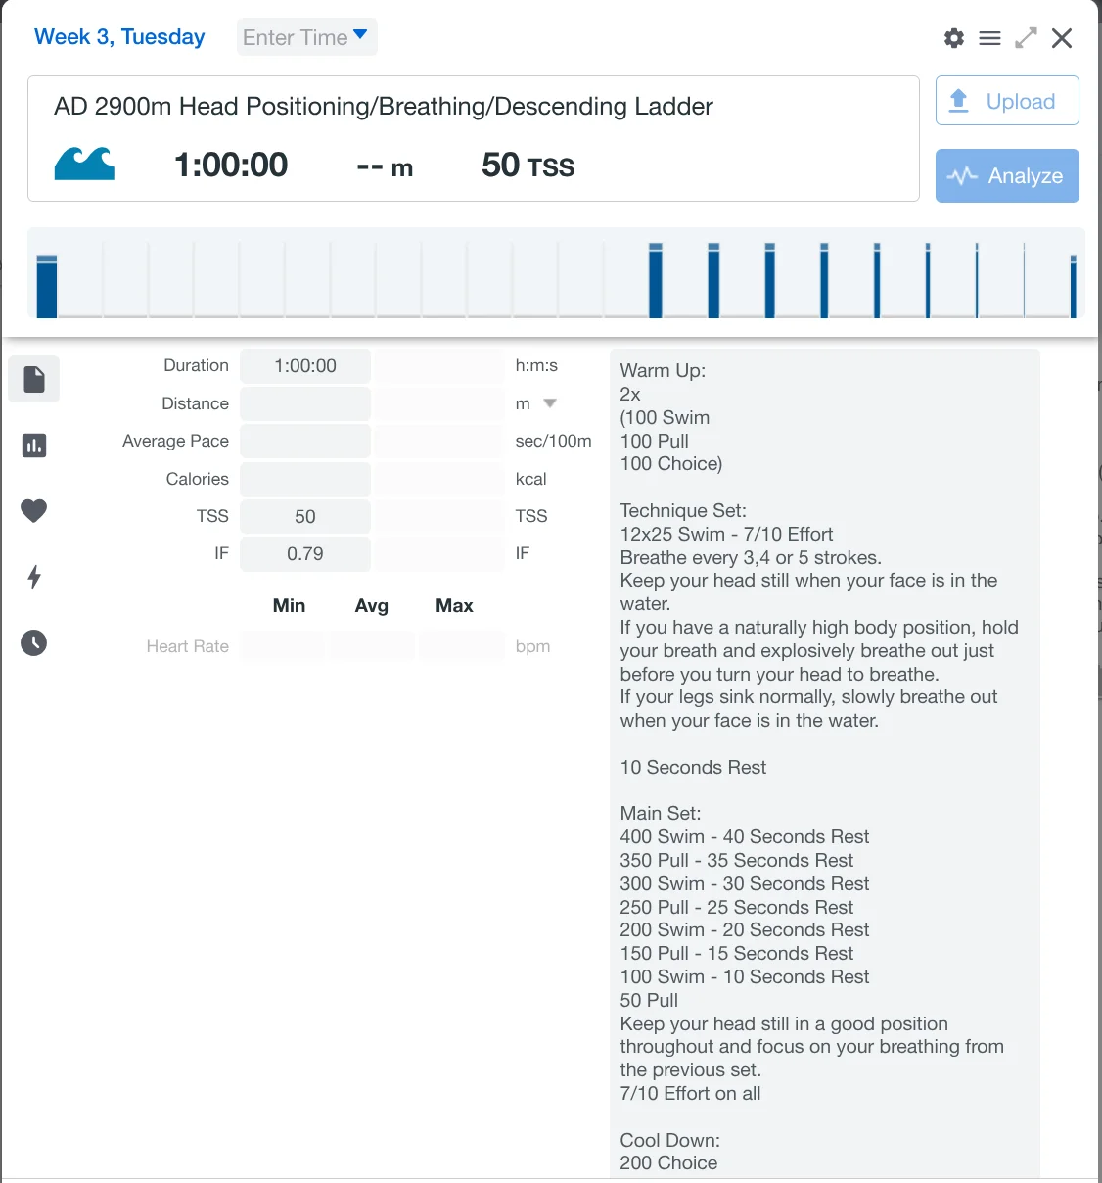Image resolution: width=1102 pixels, height=1183 pixels.
Task: Click the planned TSS field showing 50
Action: click(305, 517)
